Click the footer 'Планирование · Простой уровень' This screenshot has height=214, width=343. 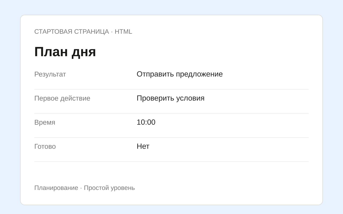84,188
